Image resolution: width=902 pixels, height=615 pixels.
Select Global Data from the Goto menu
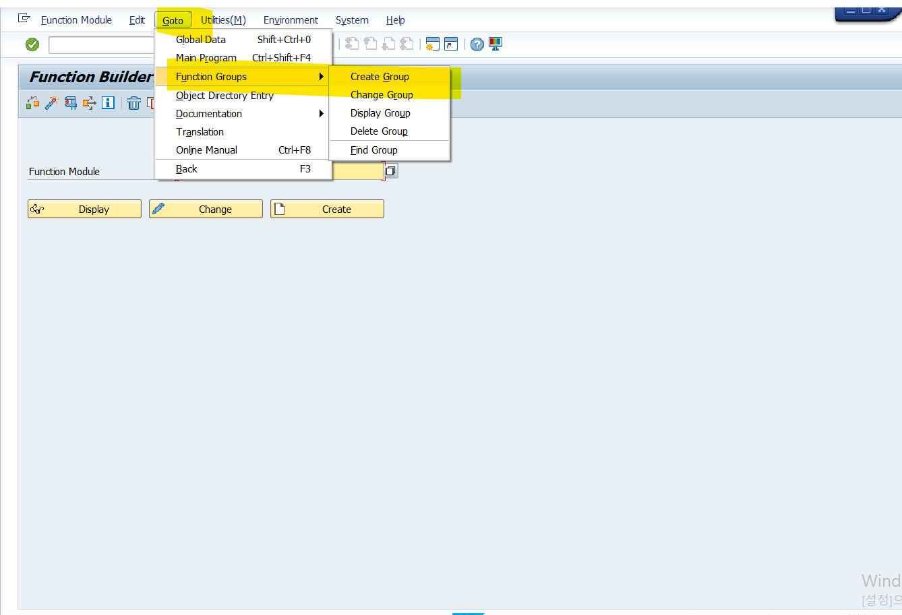click(x=243, y=40)
